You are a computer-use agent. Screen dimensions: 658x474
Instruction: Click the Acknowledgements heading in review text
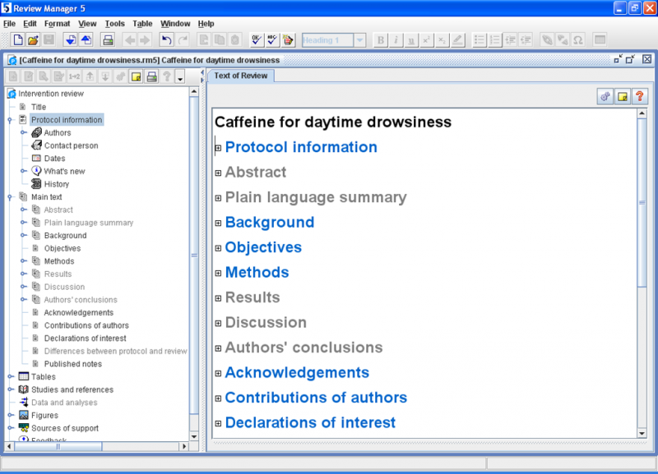pos(297,373)
